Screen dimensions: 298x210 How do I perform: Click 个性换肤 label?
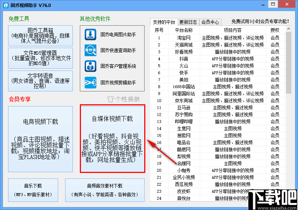(x=128, y=99)
